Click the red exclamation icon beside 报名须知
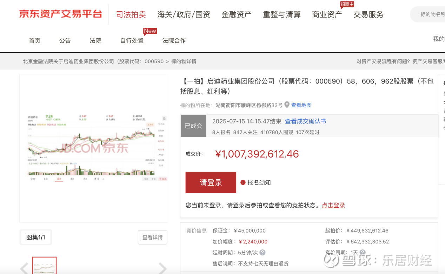This screenshot has width=445, height=274. coord(243,182)
